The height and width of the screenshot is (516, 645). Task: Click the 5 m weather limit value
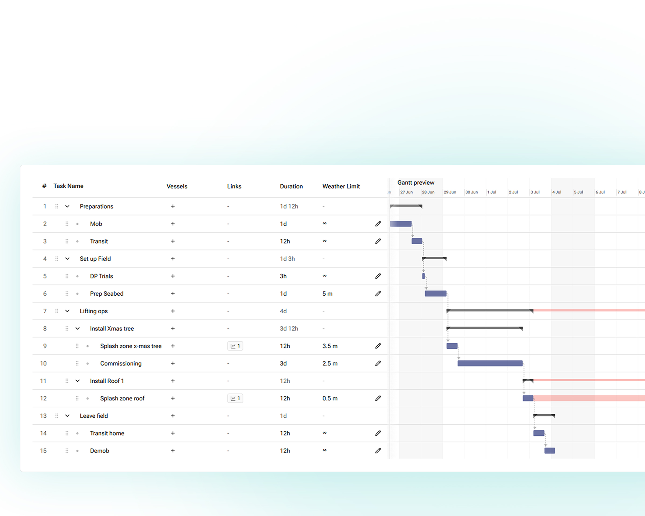tap(327, 294)
